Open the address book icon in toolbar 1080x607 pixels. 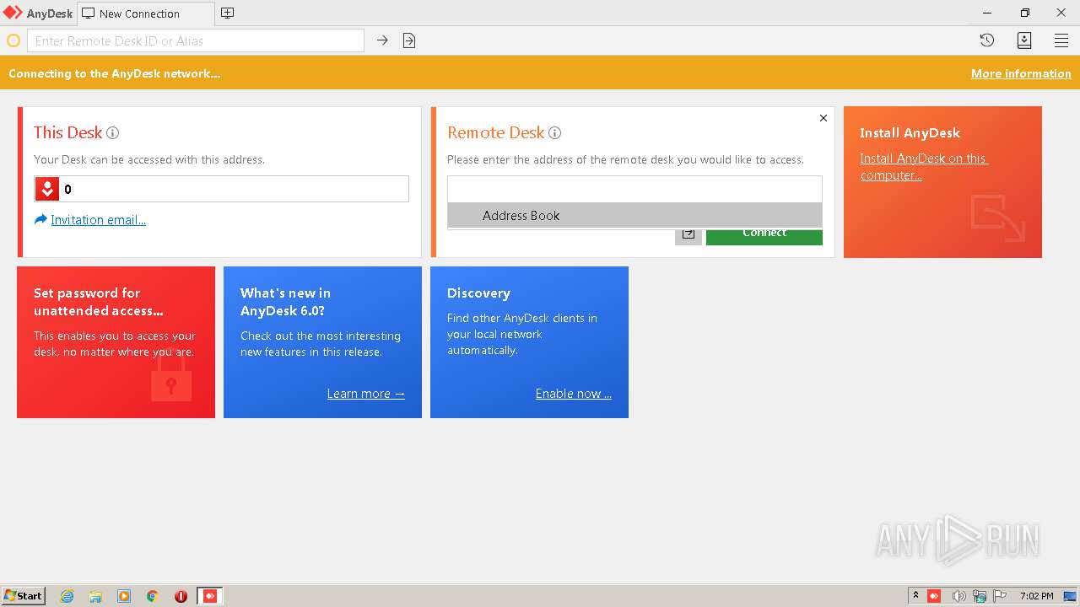1024,40
